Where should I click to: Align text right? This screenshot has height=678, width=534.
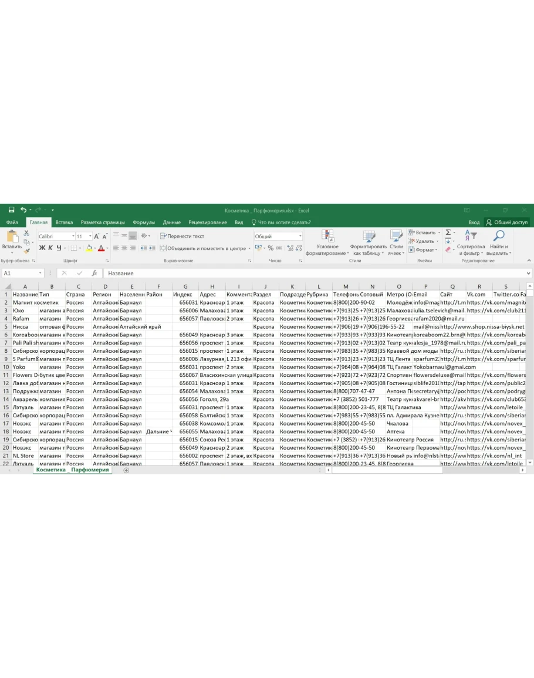coord(133,248)
